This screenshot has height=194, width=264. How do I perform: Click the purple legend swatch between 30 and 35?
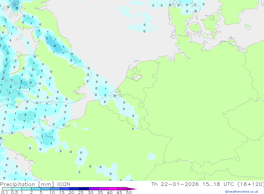94,189
